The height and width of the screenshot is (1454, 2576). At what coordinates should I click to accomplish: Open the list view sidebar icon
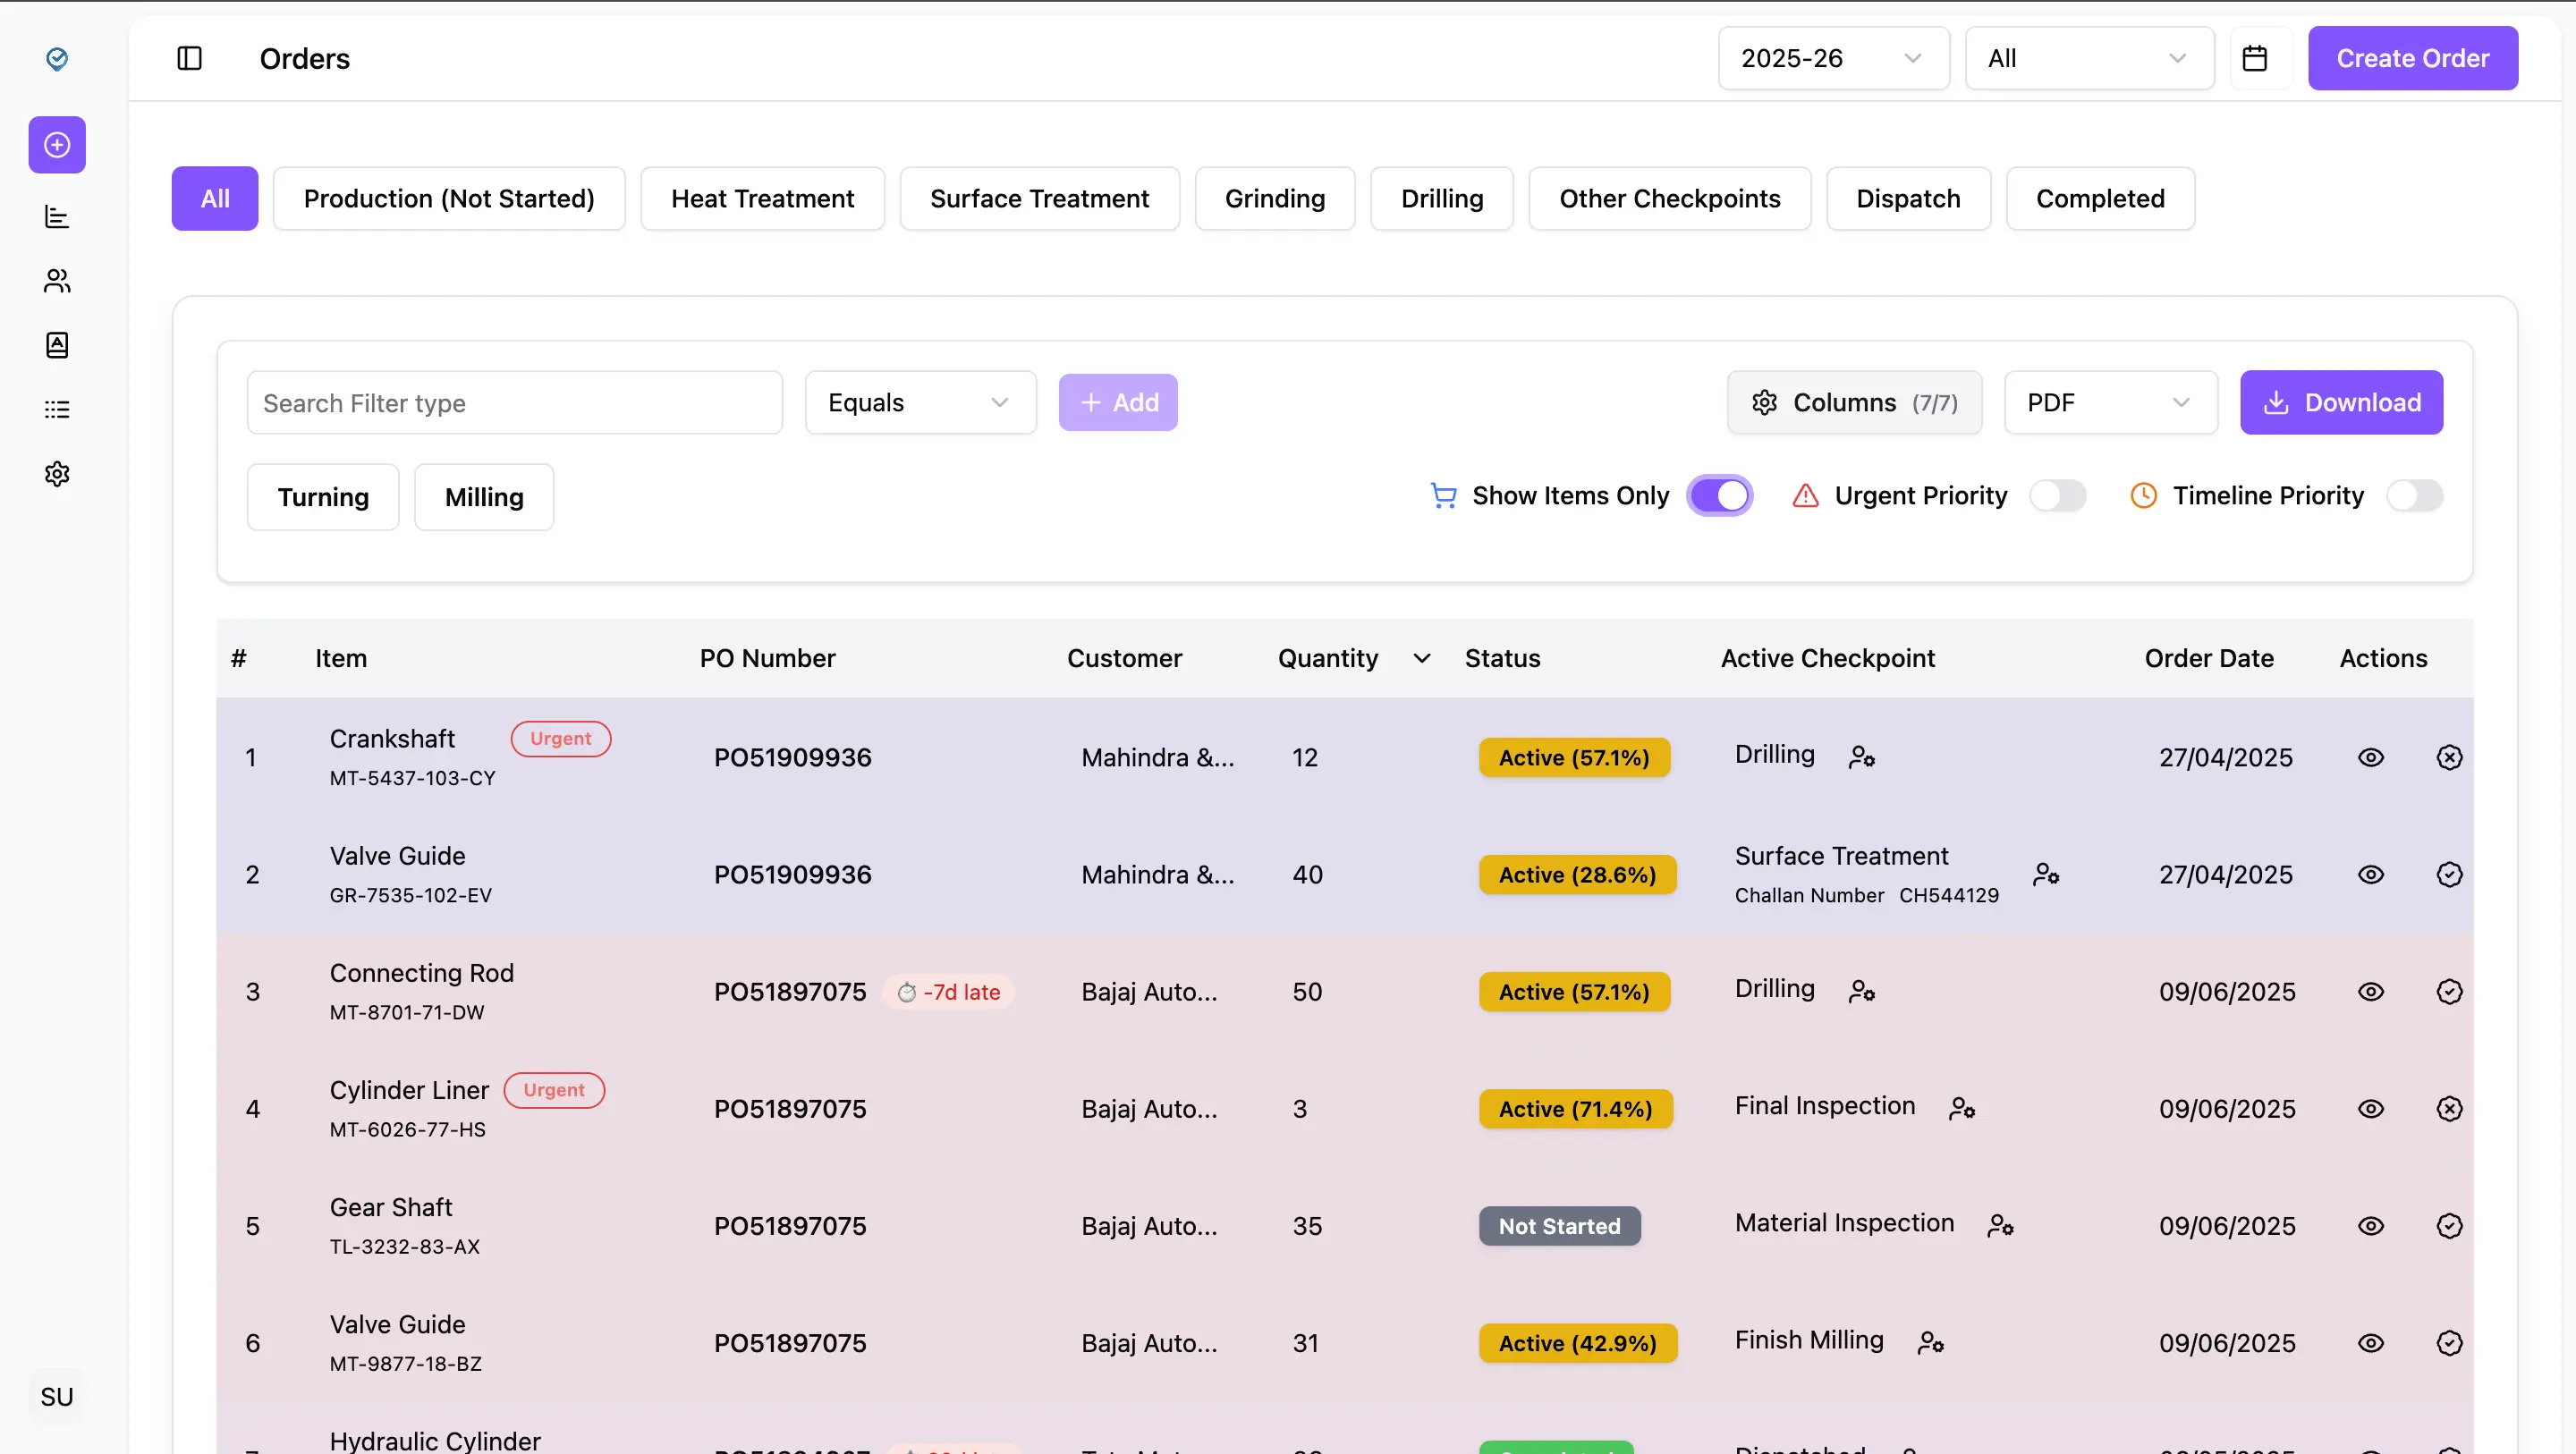(57, 409)
